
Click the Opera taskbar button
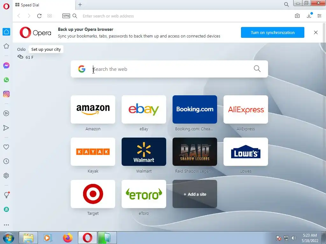[x=88, y=238]
